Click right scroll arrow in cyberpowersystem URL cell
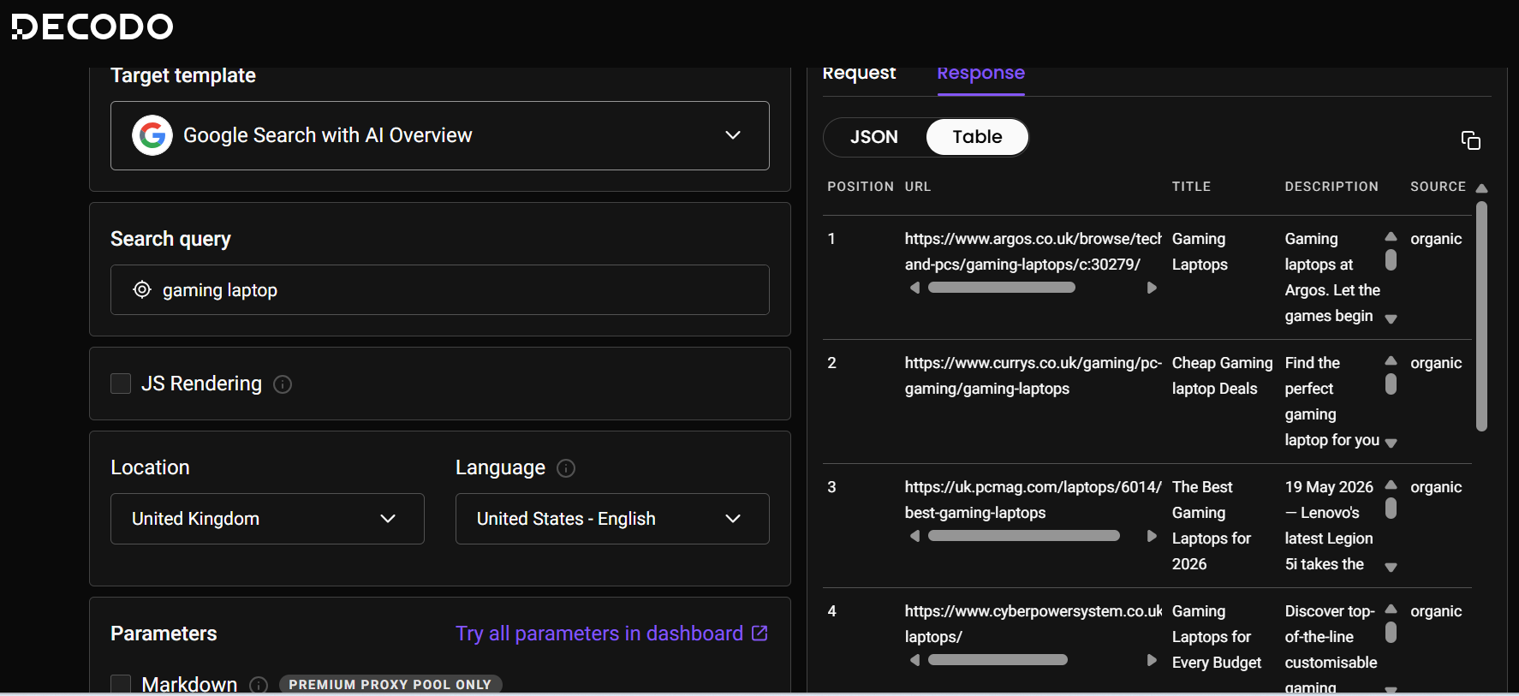Viewport: 1519px width, 696px height. tap(1152, 660)
